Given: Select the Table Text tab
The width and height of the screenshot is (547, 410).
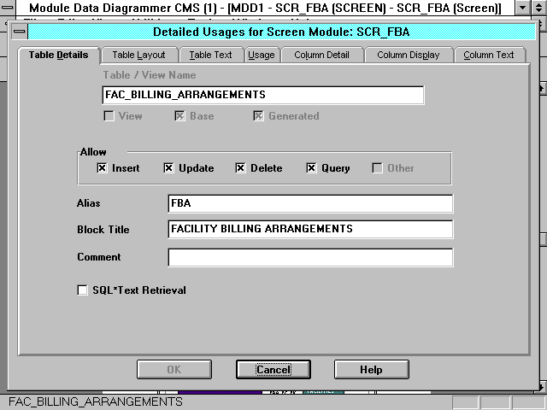Looking at the screenshot, I should [210, 55].
